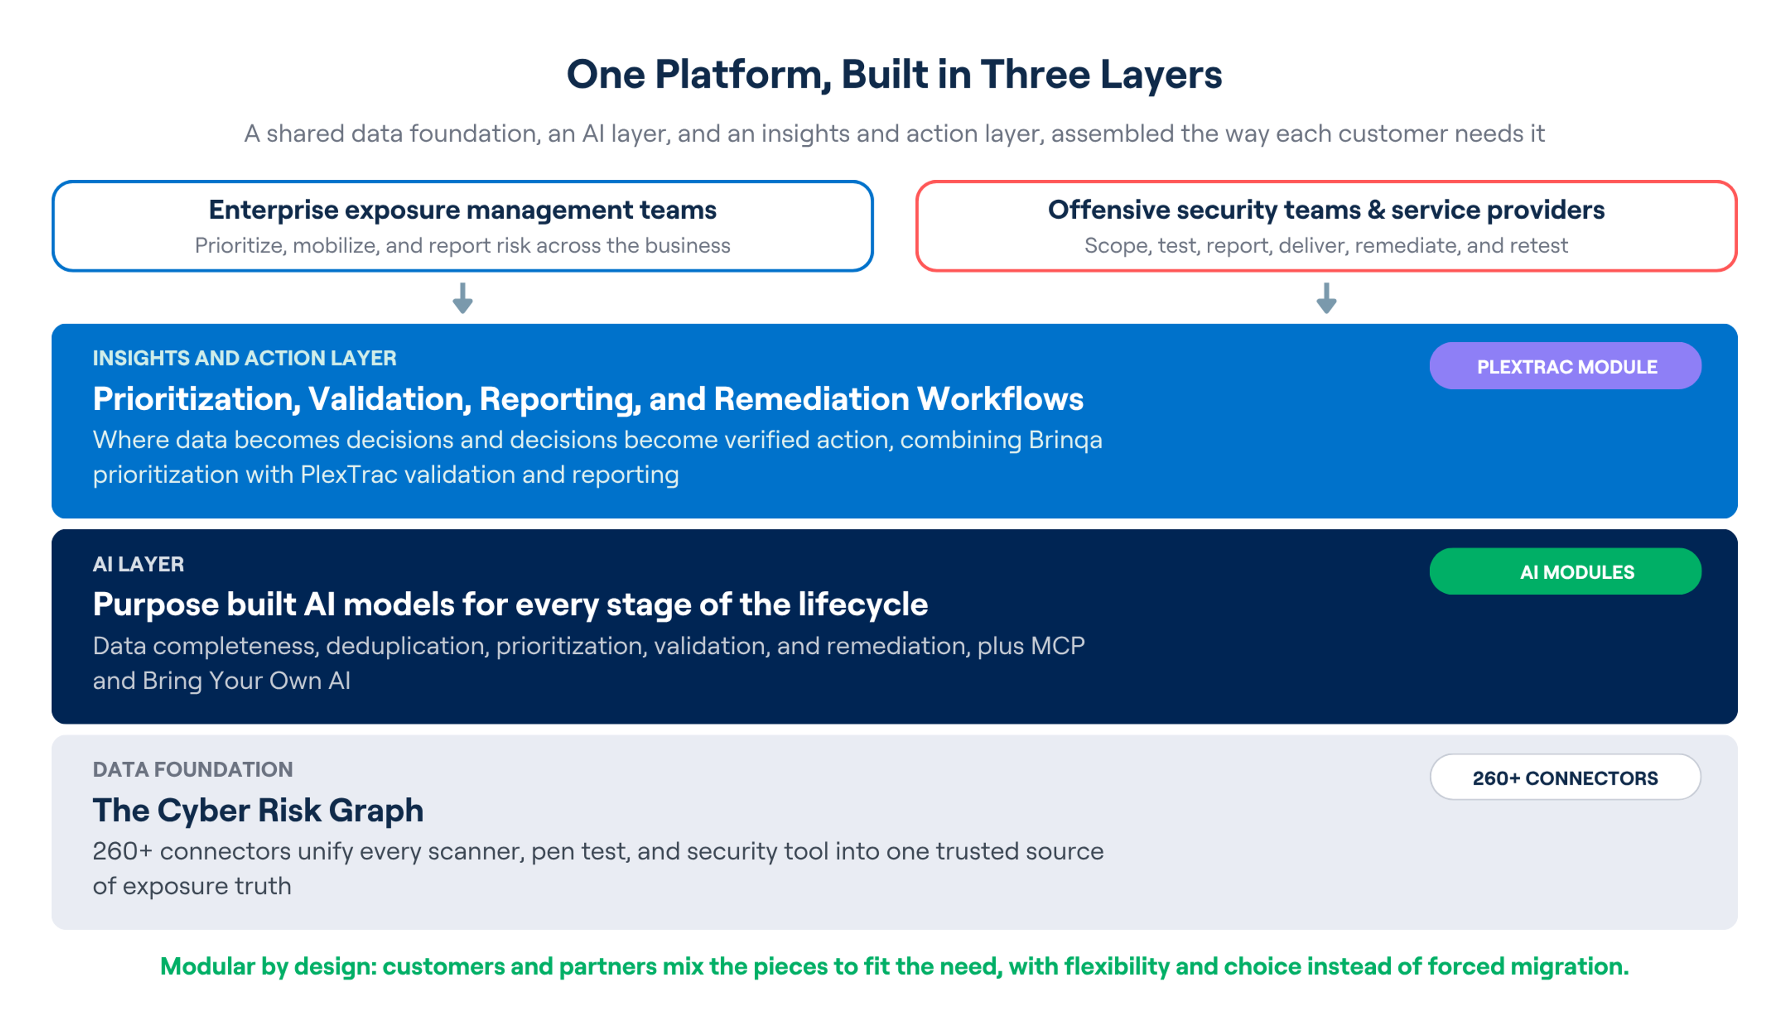The width and height of the screenshot is (1789, 1023).
Task: Click the down arrow below the Offensive security card
Action: click(1326, 298)
